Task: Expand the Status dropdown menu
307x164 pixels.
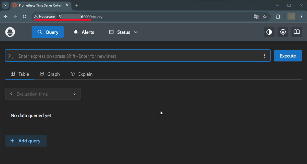Action: [123, 32]
